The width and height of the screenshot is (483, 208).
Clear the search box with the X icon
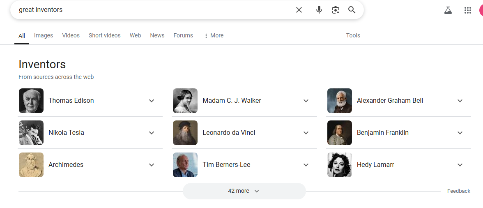(x=299, y=10)
